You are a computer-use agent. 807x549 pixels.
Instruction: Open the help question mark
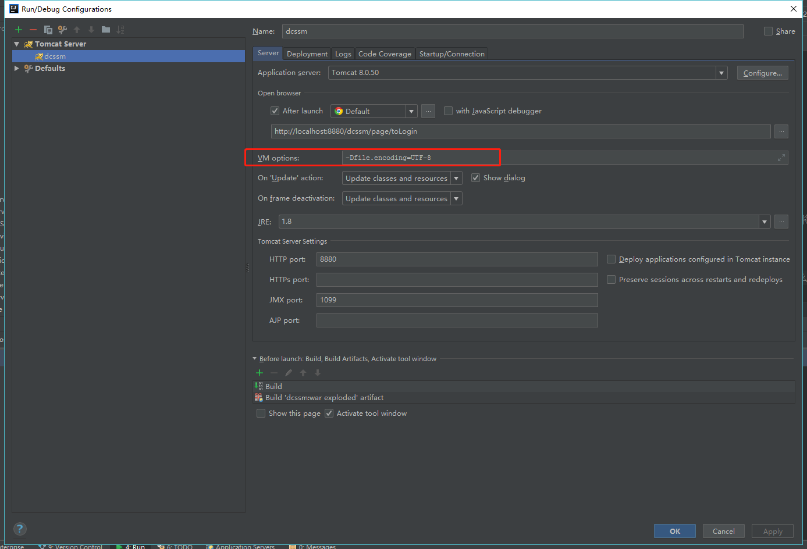click(20, 529)
